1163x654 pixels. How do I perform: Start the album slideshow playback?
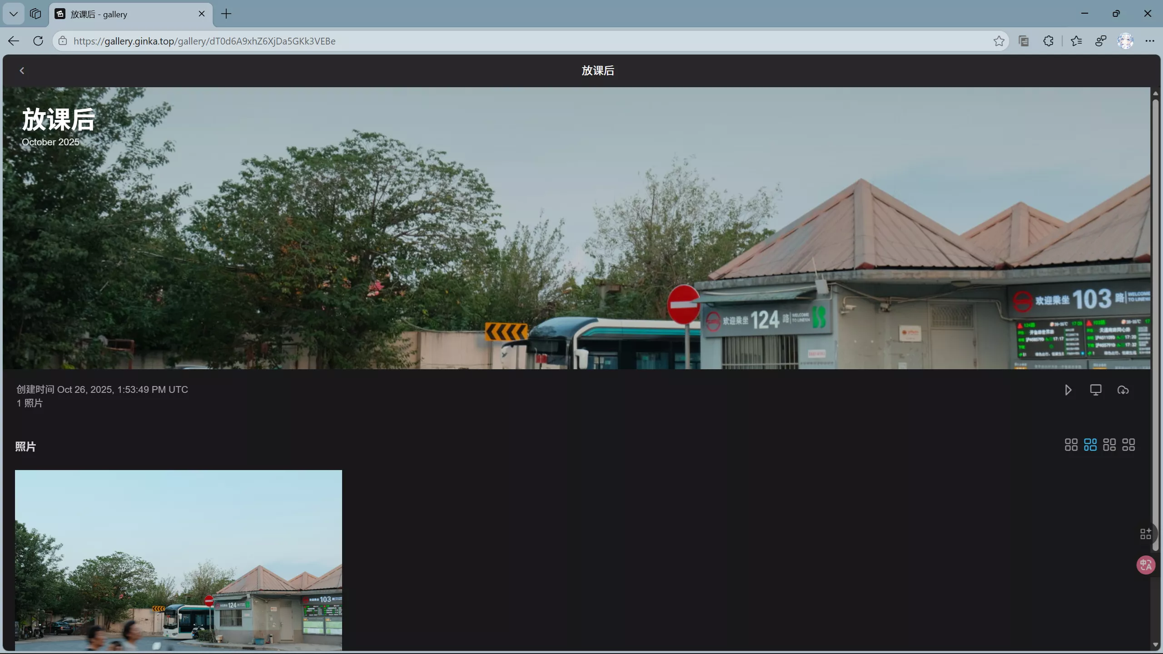pyautogui.click(x=1068, y=390)
